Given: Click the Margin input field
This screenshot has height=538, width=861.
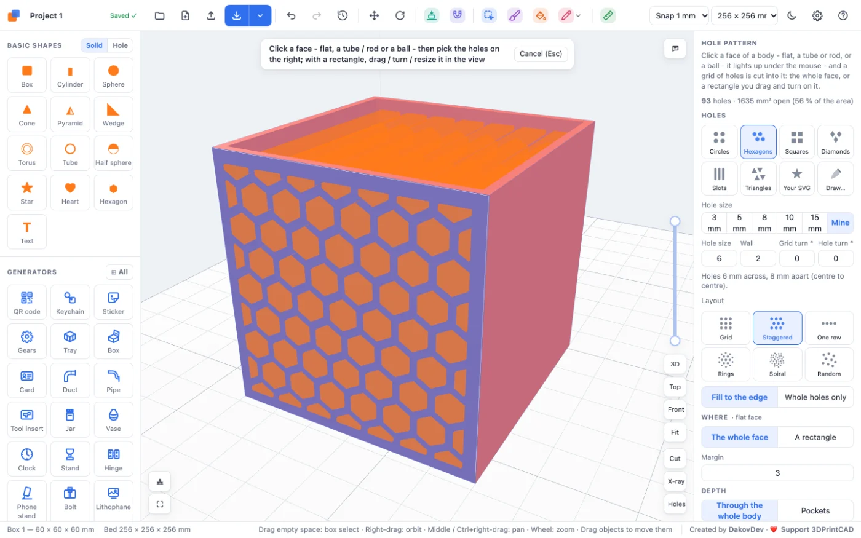Looking at the screenshot, I should pyautogui.click(x=777, y=473).
